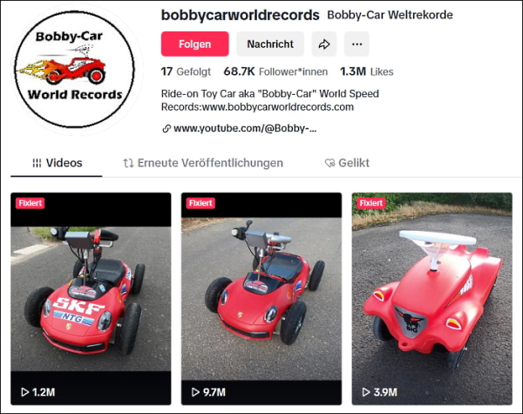Open the Gelikt tab
This screenshot has height=414, width=523.
347,163
